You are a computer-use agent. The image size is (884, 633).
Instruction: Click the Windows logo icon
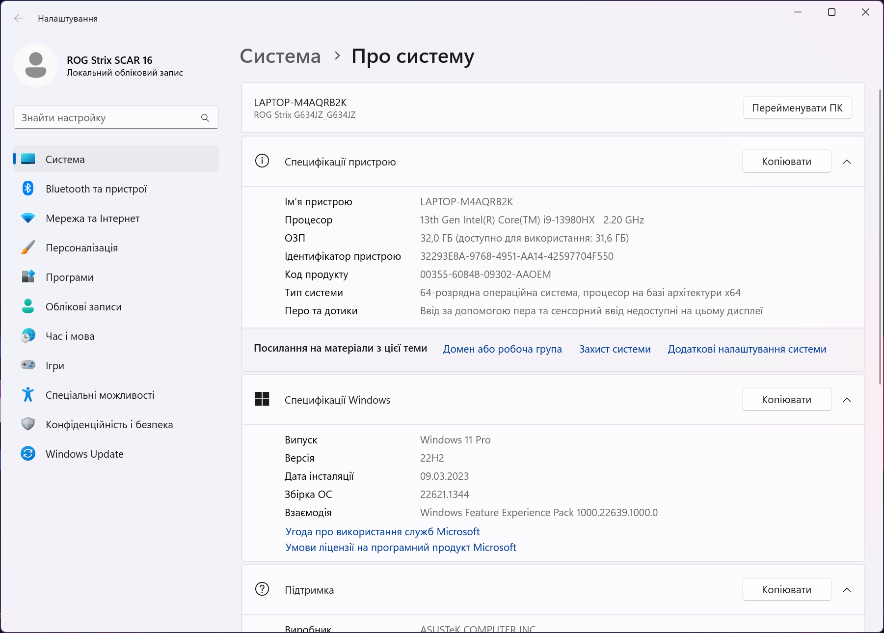pos(262,399)
